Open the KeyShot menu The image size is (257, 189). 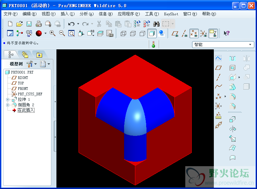tap(171, 14)
